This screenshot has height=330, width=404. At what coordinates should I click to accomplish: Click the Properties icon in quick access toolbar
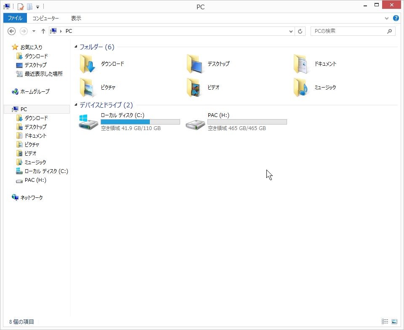coord(21,6)
